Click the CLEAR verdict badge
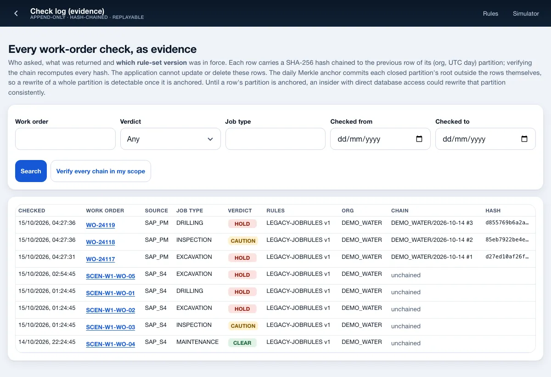The image size is (551, 377). pos(242,343)
